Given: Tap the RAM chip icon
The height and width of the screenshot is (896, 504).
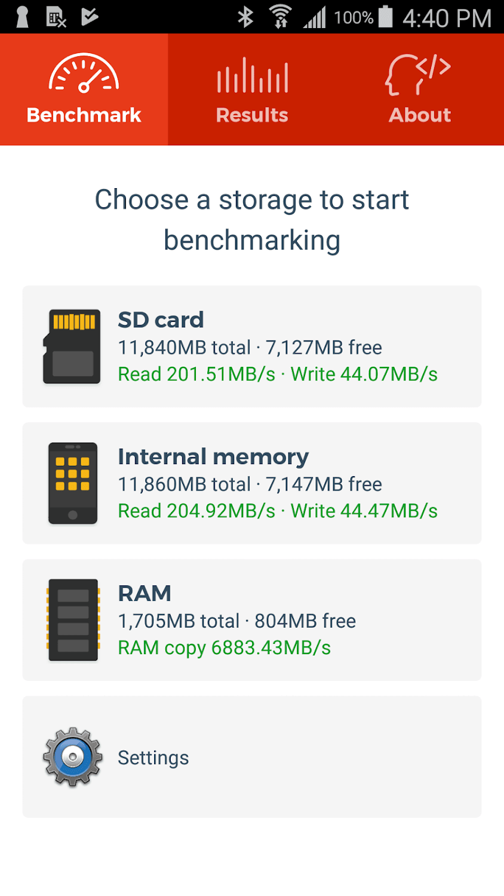Looking at the screenshot, I should [72, 620].
